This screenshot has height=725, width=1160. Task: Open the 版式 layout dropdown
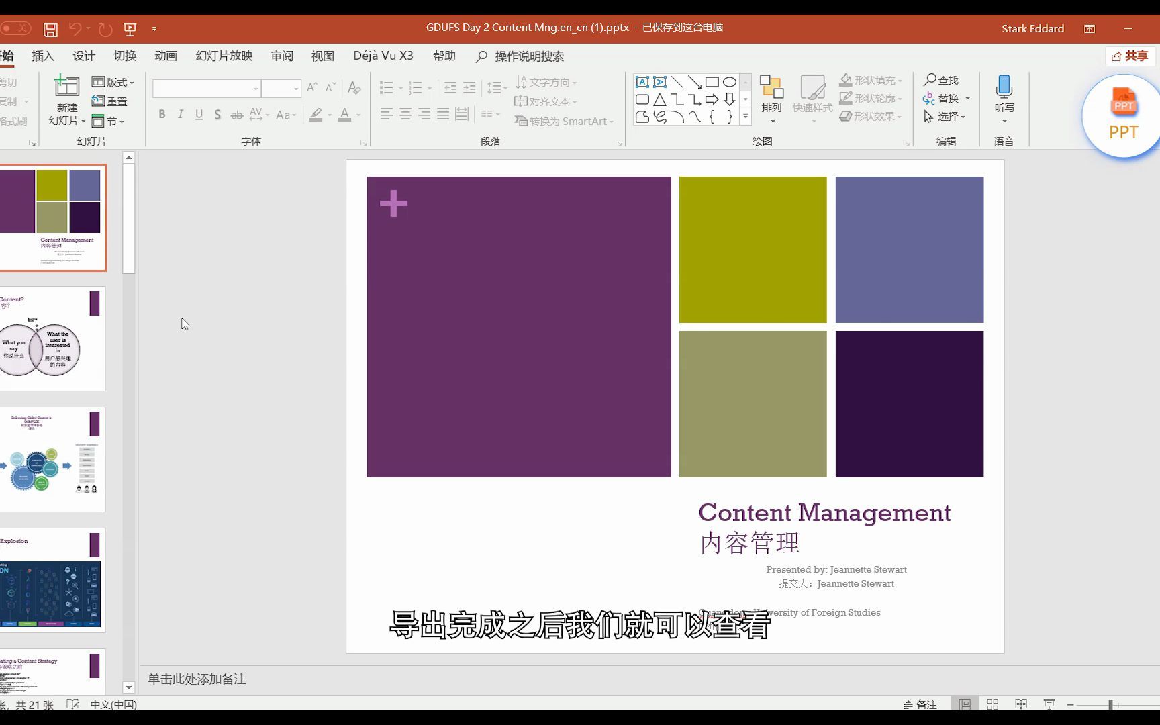(x=113, y=82)
